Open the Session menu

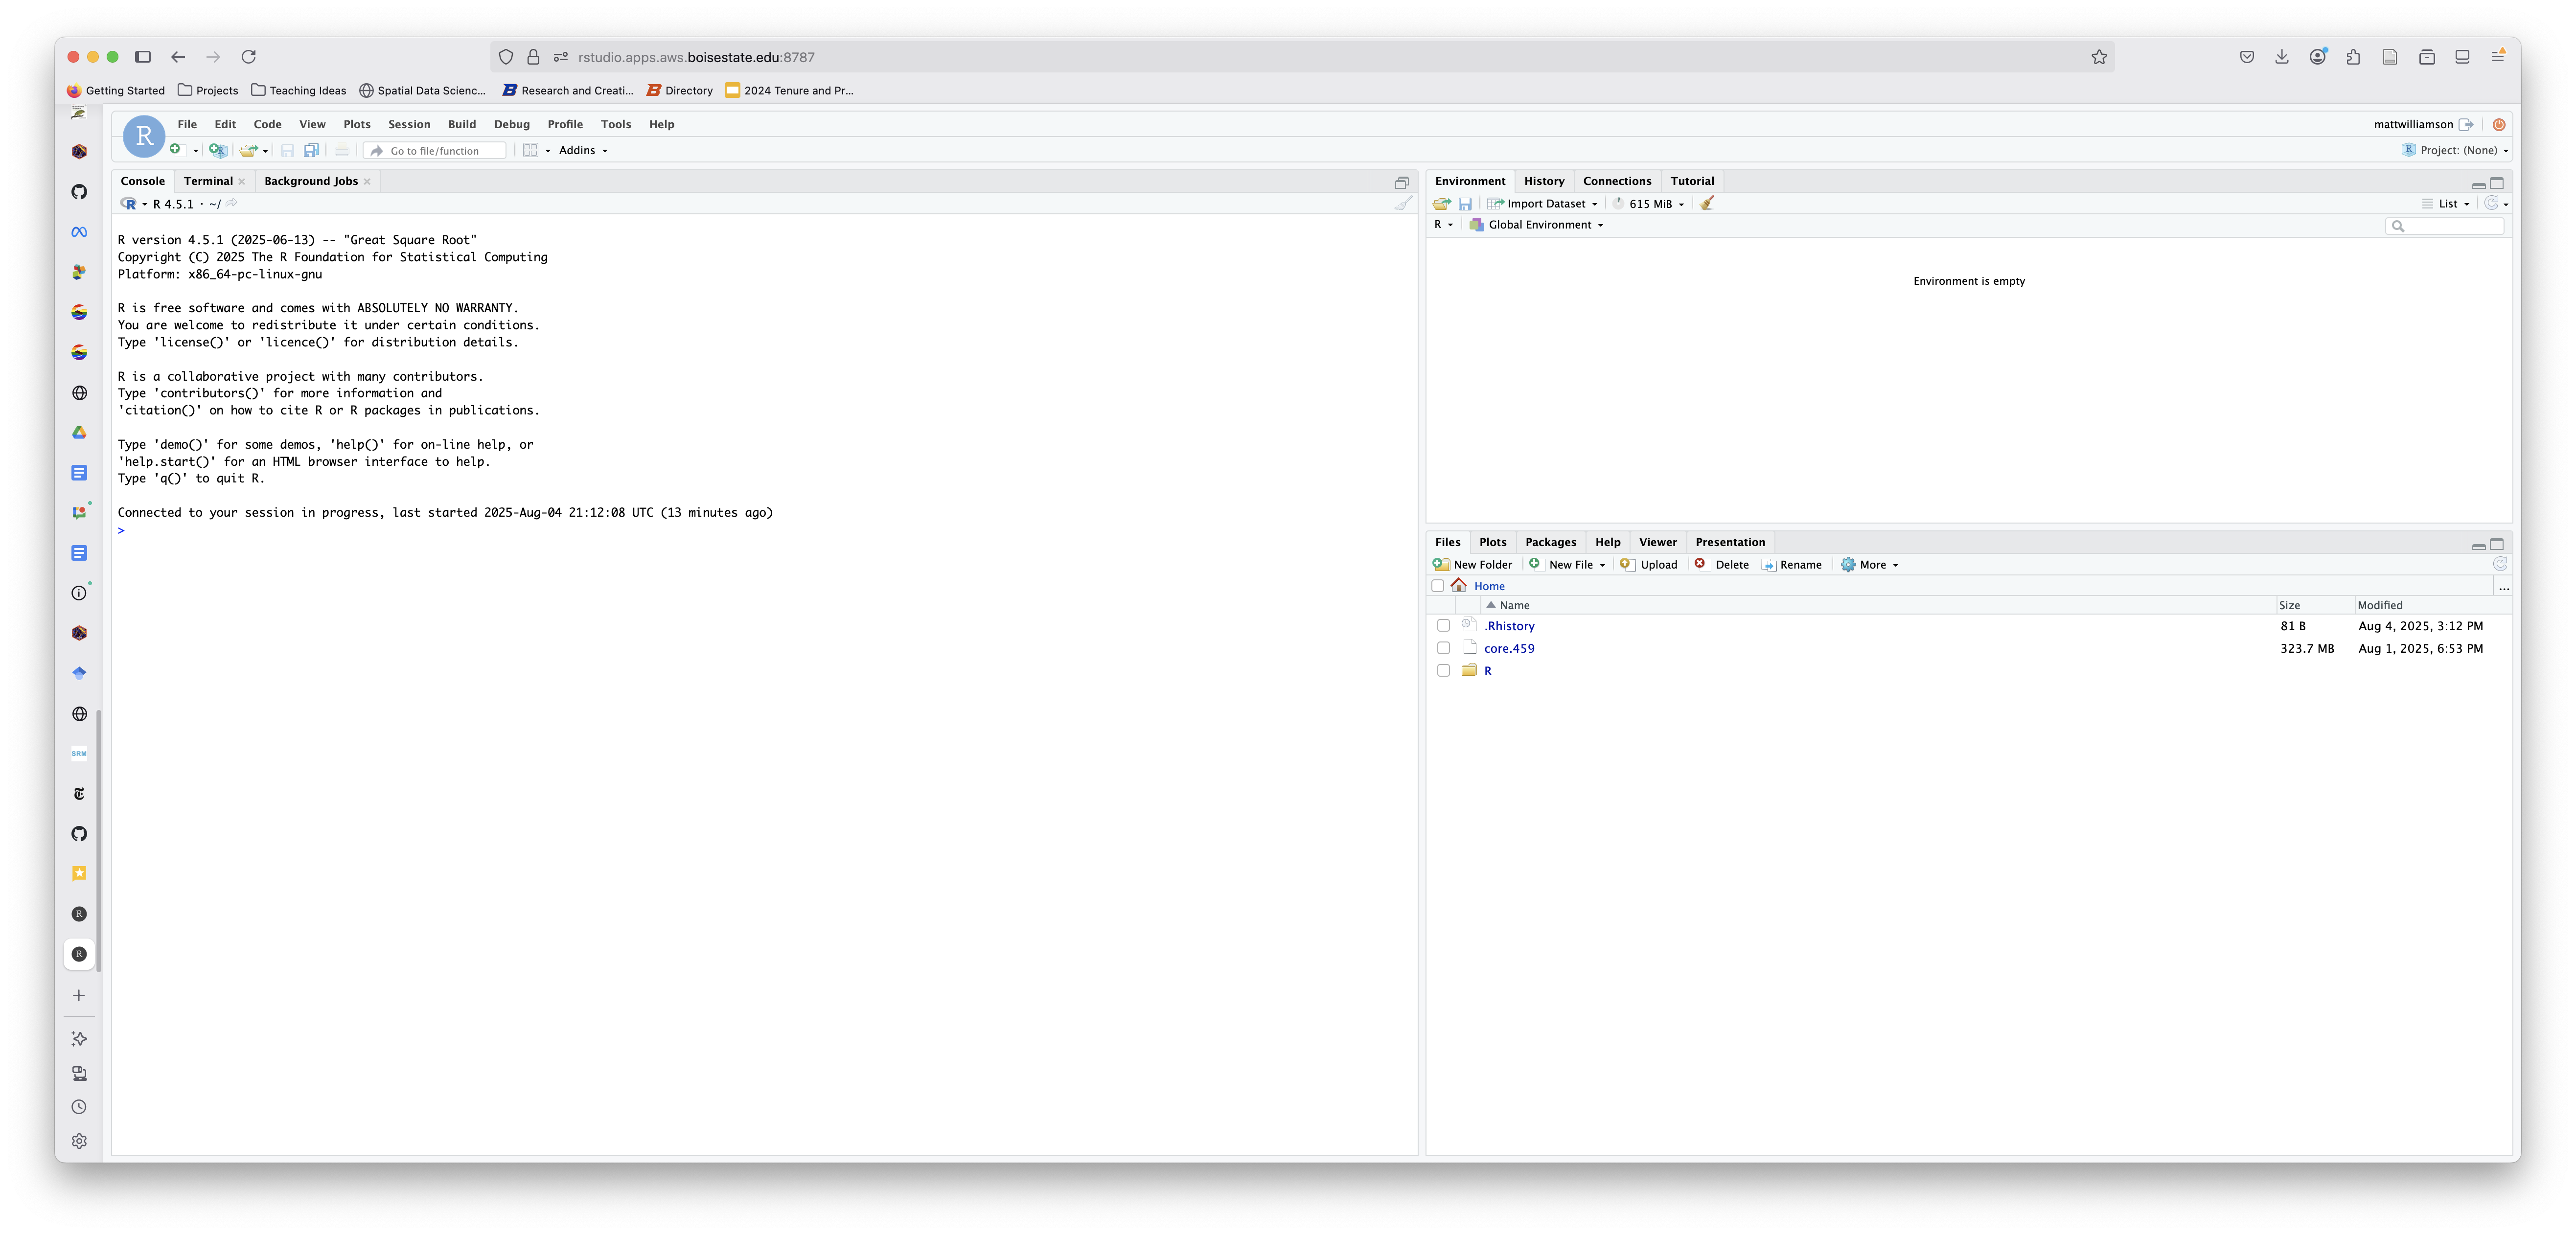pyautogui.click(x=409, y=124)
